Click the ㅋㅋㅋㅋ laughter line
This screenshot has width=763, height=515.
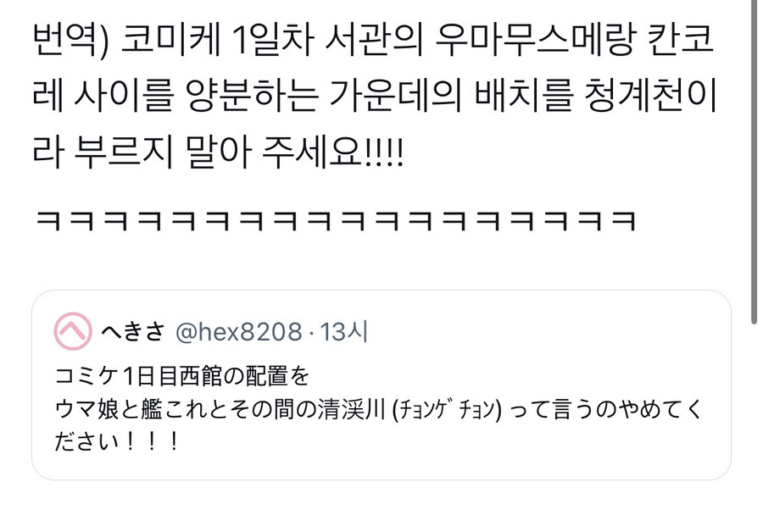(x=337, y=221)
